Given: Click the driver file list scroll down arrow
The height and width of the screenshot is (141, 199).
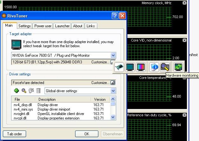Looking at the screenshot, I should (113, 117).
